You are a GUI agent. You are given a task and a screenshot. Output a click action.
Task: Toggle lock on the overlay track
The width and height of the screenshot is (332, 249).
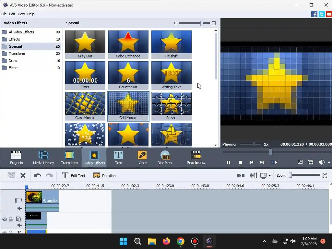11,219
